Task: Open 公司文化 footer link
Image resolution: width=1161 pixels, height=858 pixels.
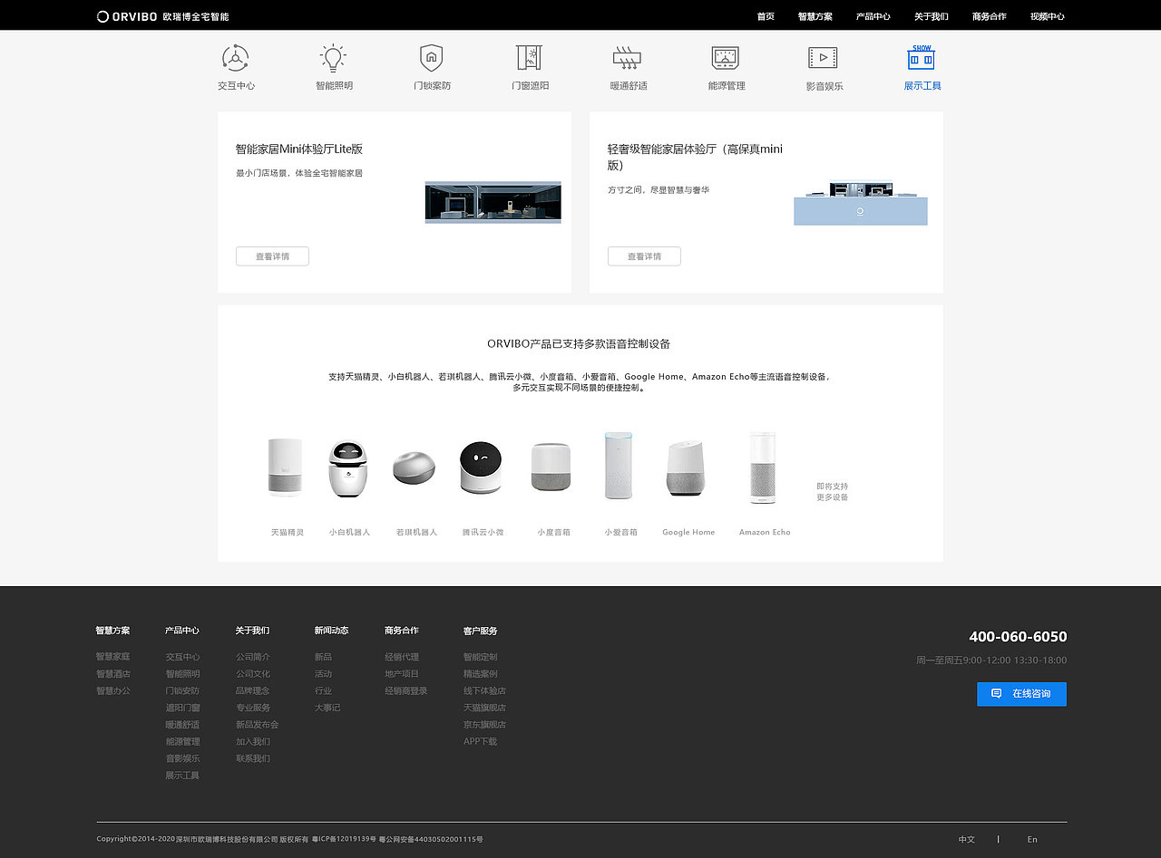Action: coord(253,674)
